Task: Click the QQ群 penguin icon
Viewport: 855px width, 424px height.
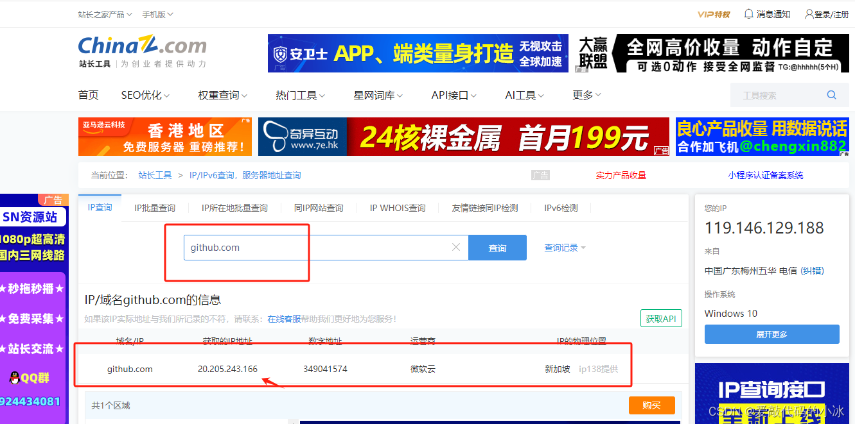Action: point(15,378)
